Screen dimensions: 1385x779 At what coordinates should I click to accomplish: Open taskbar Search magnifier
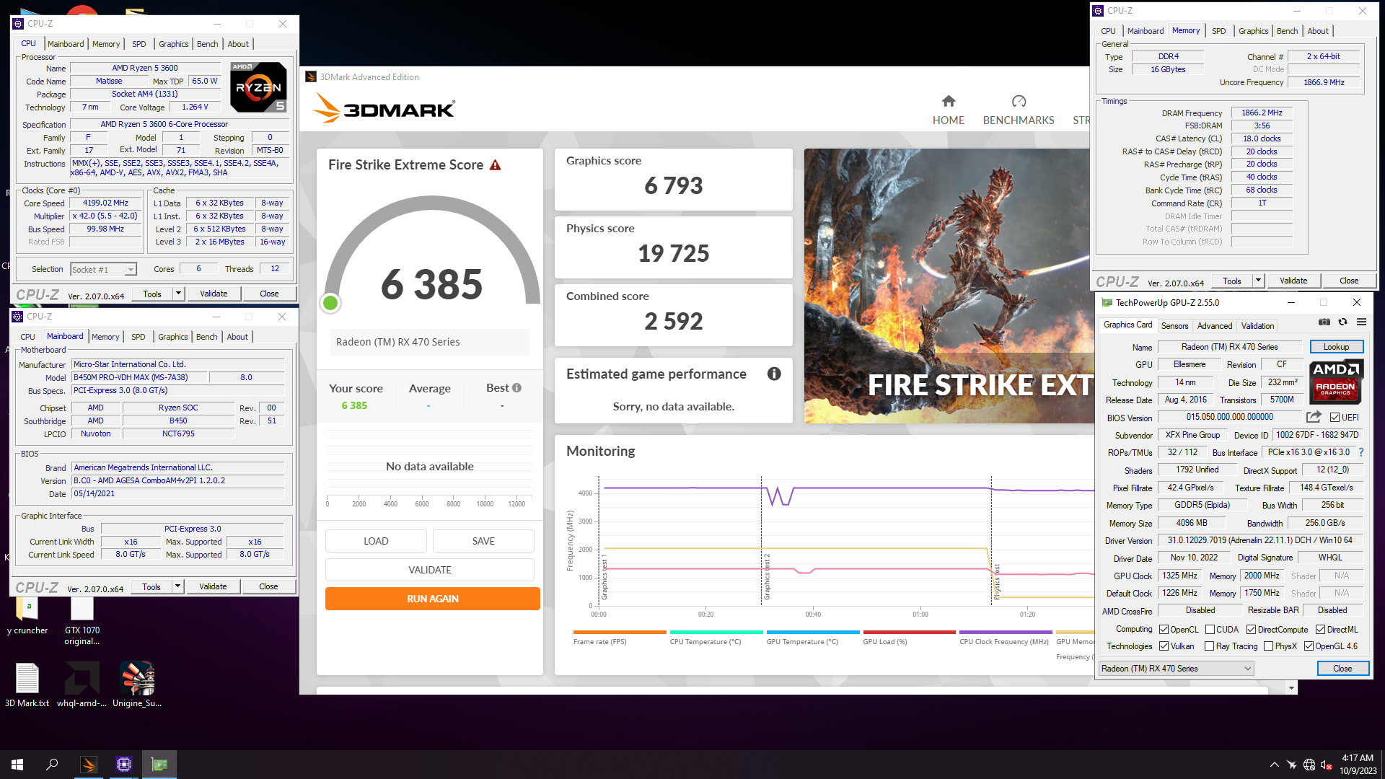(x=52, y=765)
